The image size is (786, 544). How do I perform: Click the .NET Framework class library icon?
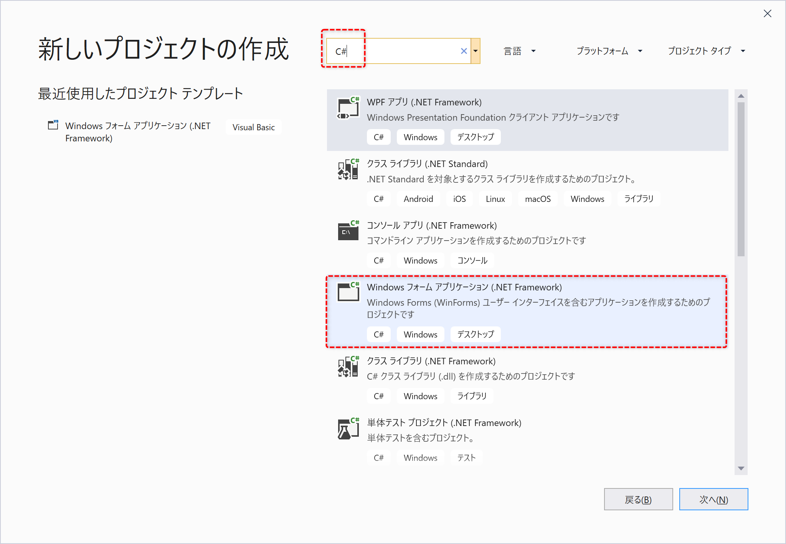[x=348, y=367]
